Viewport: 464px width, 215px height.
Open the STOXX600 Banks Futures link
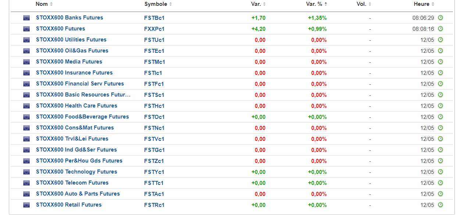[x=69, y=18]
